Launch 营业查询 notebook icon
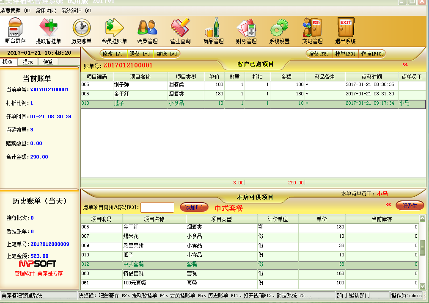The height and width of the screenshot is (303, 429). 180,31
